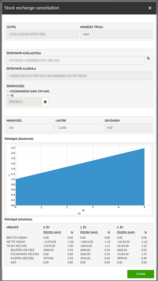Click the Limitár price field
Screen dimensions: 158x281
[x=79, y=128]
